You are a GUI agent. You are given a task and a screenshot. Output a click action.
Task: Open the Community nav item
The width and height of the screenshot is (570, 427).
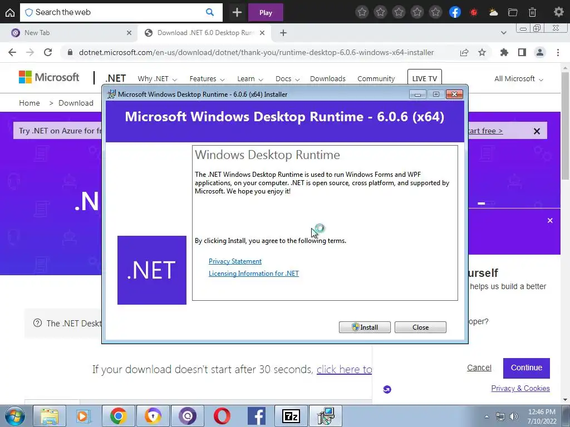(376, 79)
